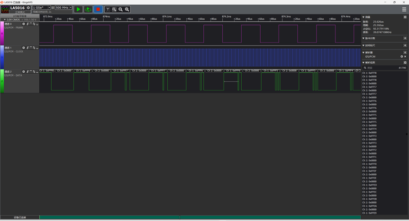Open measurement panel settings gear
409x221 pixels.
tap(405, 17)
